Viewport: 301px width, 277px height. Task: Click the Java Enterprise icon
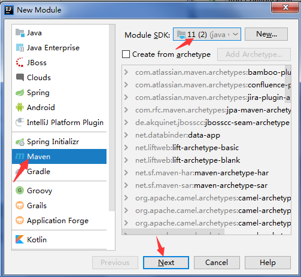(x=20, y=48)
